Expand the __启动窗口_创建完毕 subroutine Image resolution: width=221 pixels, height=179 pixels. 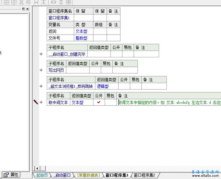pos(41,54)
